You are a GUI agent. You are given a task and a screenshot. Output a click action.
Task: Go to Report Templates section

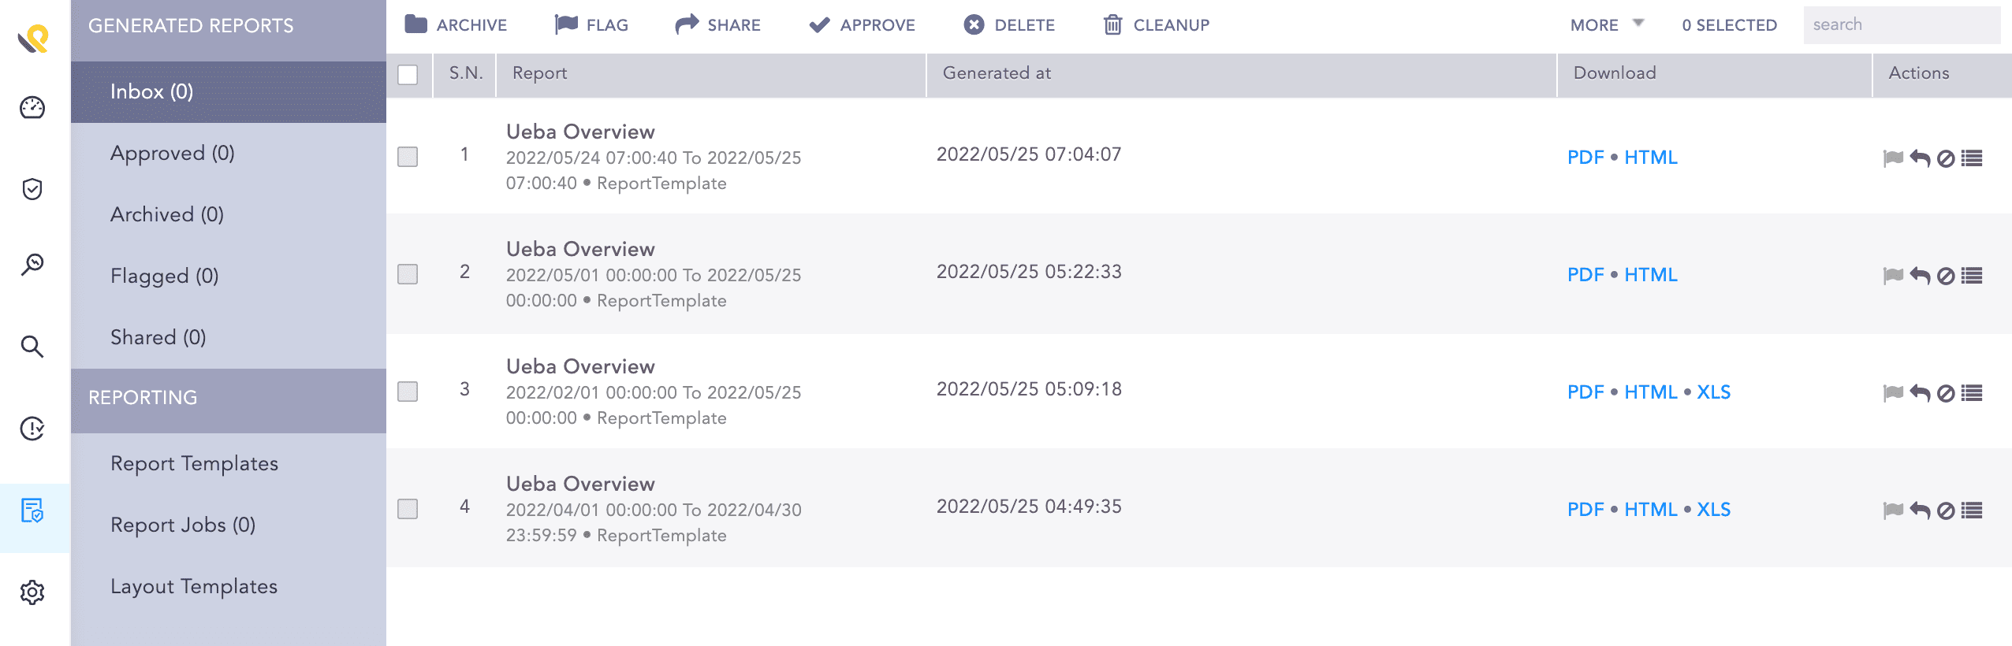194,463
